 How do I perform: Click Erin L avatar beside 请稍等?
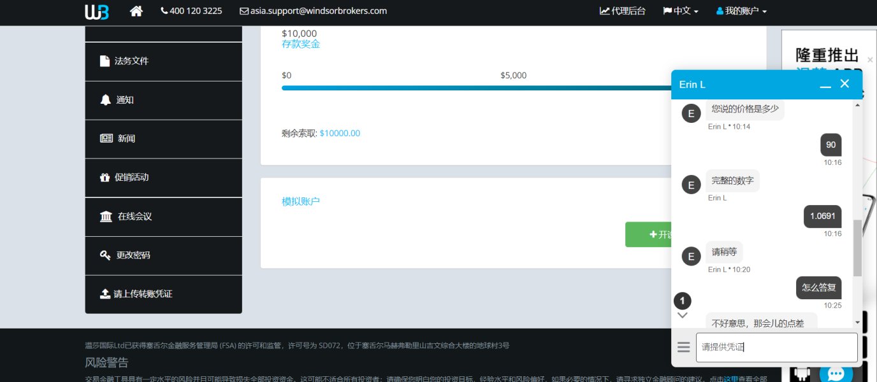692,257
